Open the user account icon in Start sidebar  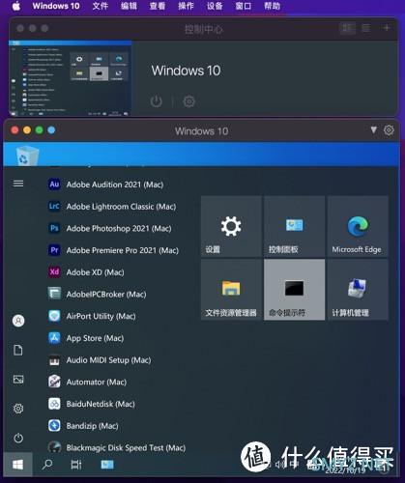click(x=18, y=321)
